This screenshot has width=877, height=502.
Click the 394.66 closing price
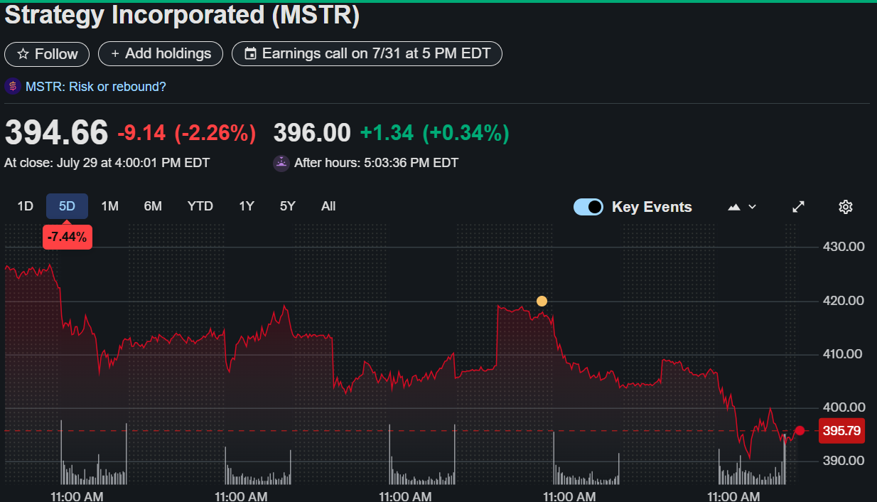click(57, 133)
